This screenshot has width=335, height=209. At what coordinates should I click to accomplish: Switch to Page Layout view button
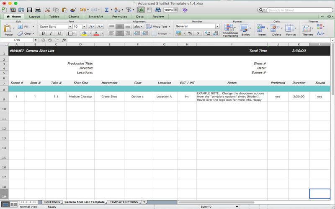pos(14,204)
